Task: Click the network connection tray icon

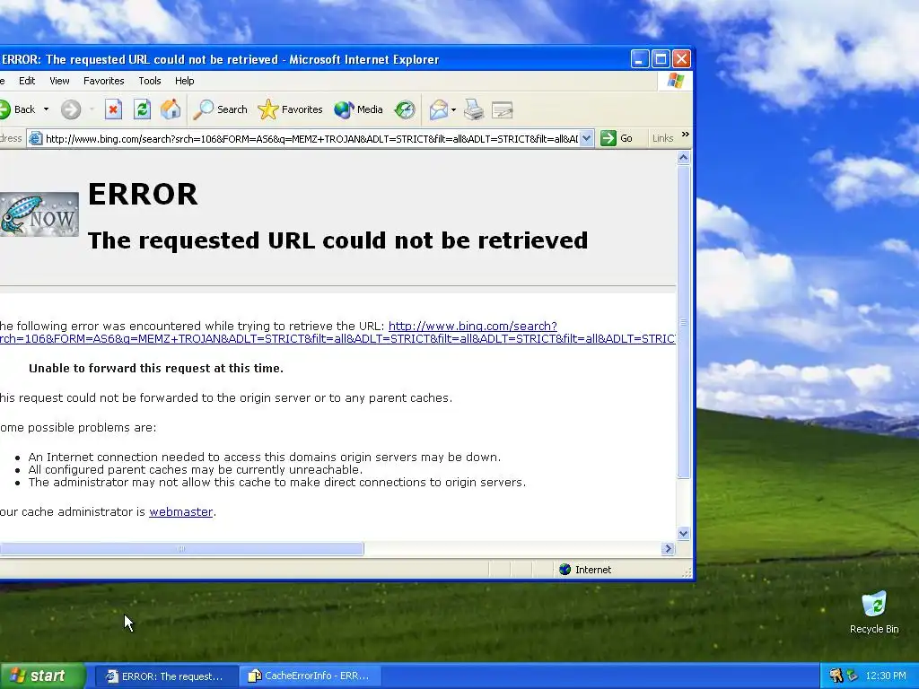Action: point(852,676)
